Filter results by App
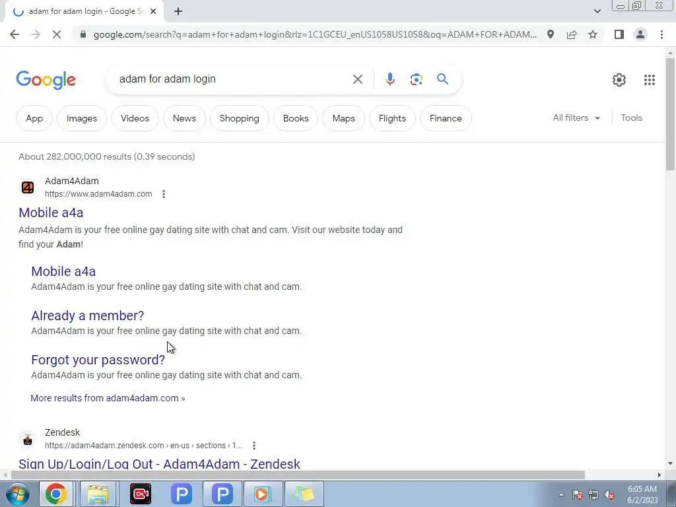The image size is (676, 507). tap(34, 118)
